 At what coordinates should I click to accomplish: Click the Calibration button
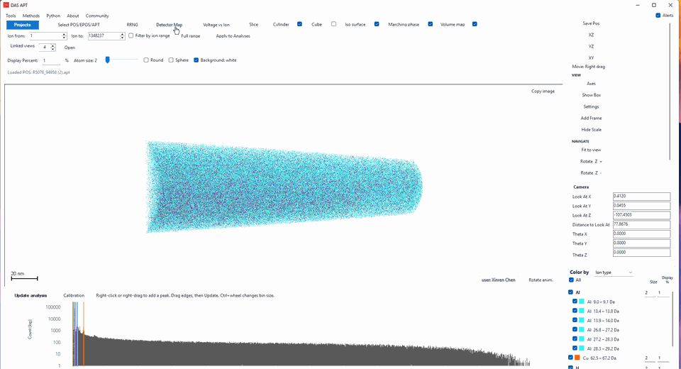tap(74, 295)
